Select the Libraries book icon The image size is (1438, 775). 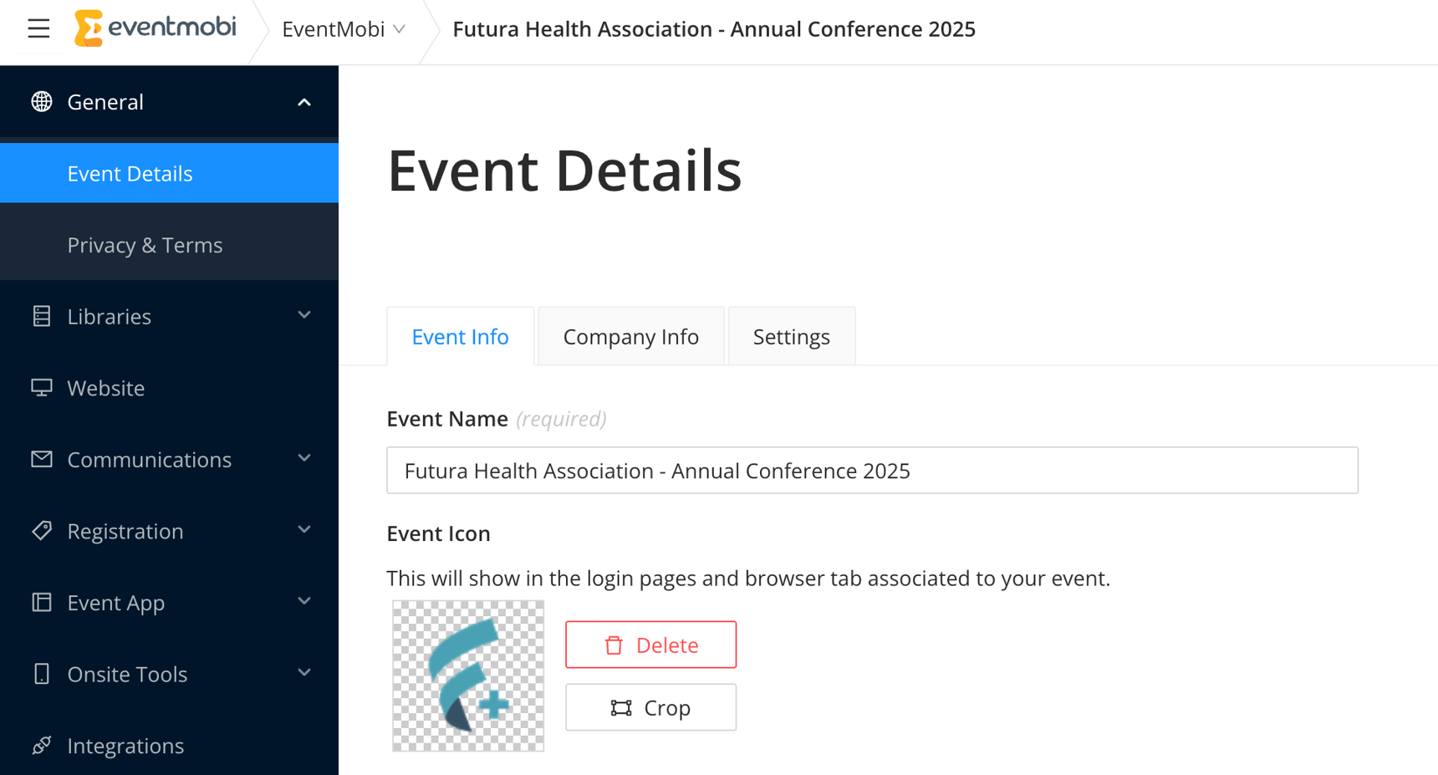tap(41, 316)
